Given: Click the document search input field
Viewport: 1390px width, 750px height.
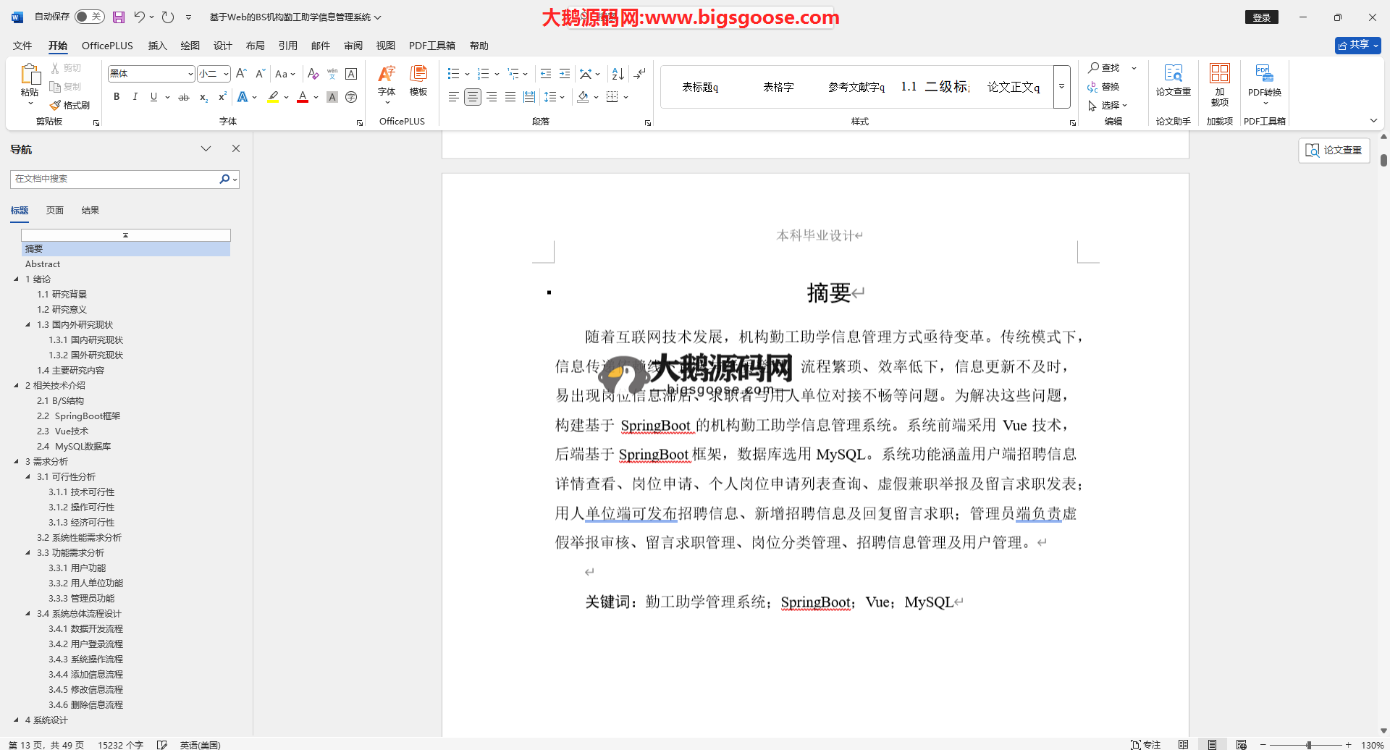Looking at the screenshot, I should [x=114, y=179].
